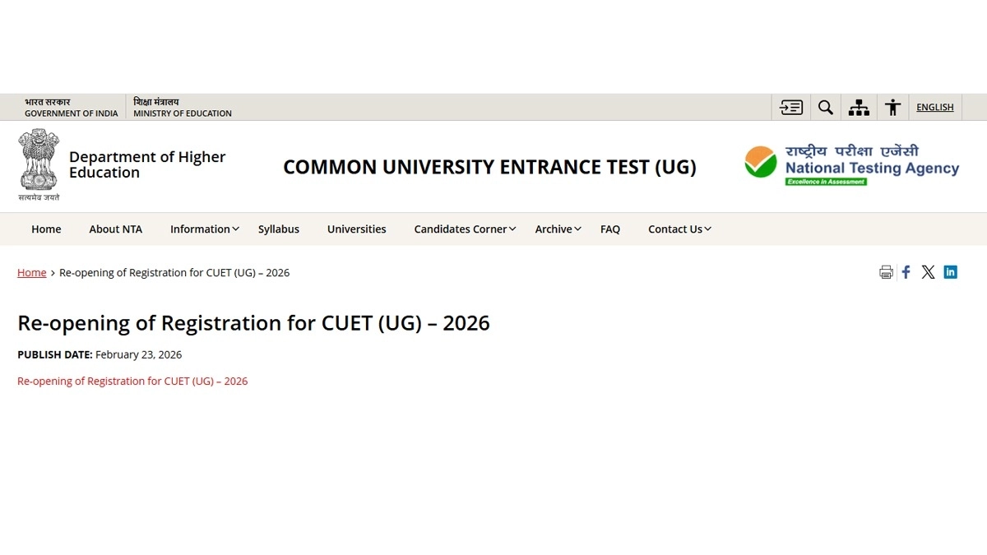The width and height of the screenshot is (987, 555).
Task: Print the page using the printer icon
Action: 886,271
